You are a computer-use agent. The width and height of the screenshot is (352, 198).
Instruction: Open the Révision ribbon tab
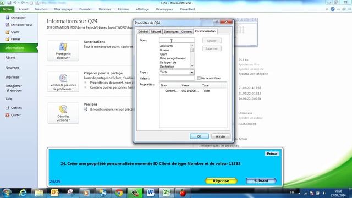(x=123, y=9)
